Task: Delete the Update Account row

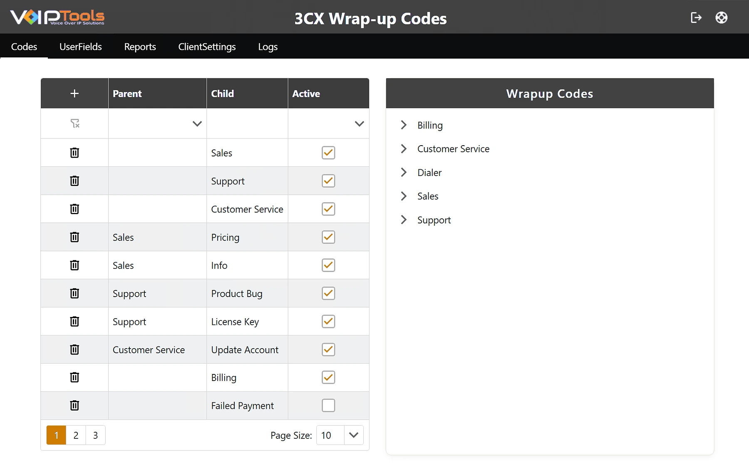Action: pos(74,349)
